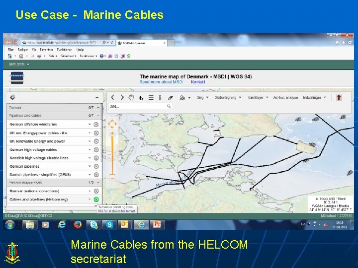Go to previous map extent arrow

coord(112,98)
